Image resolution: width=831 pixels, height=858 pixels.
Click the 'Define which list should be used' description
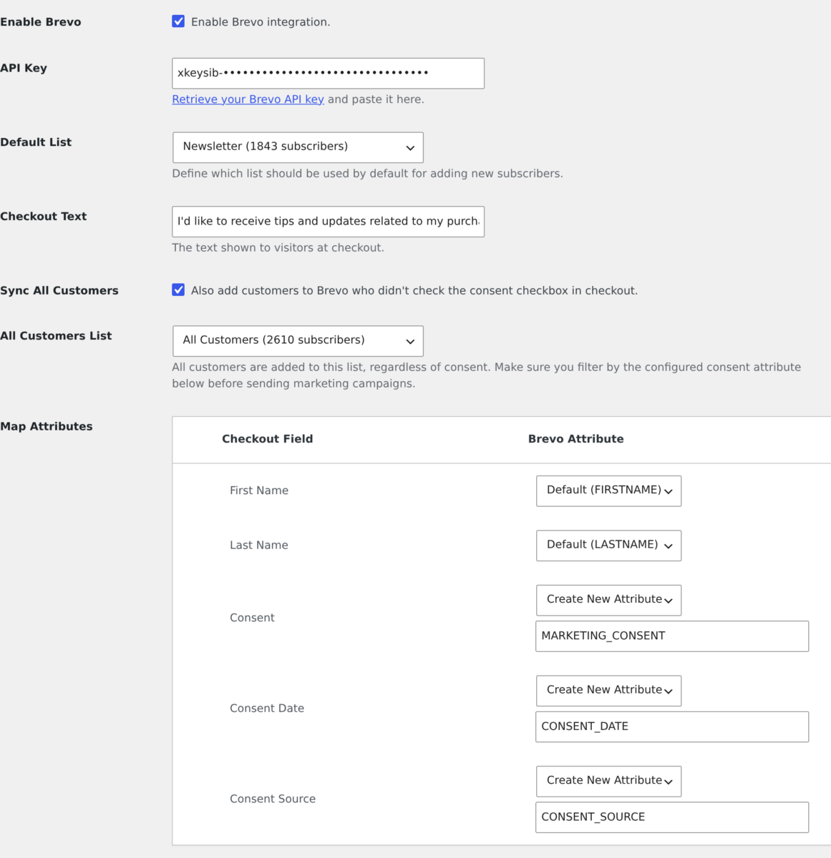pos(367,173)
